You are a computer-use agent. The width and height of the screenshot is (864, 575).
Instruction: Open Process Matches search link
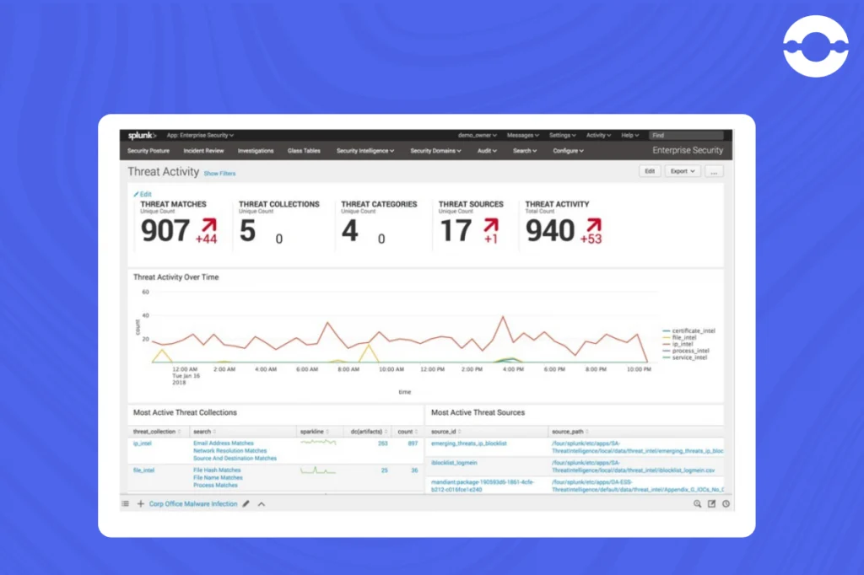click(215, 486)
